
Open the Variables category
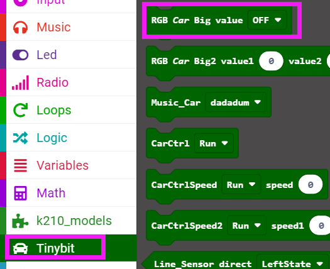pos(68,165)
